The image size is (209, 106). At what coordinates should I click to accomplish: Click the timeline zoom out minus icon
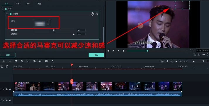pos(186,61)
